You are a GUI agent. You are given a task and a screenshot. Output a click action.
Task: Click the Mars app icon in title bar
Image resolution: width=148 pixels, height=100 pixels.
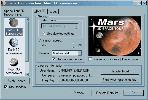[x=4, y=3]
